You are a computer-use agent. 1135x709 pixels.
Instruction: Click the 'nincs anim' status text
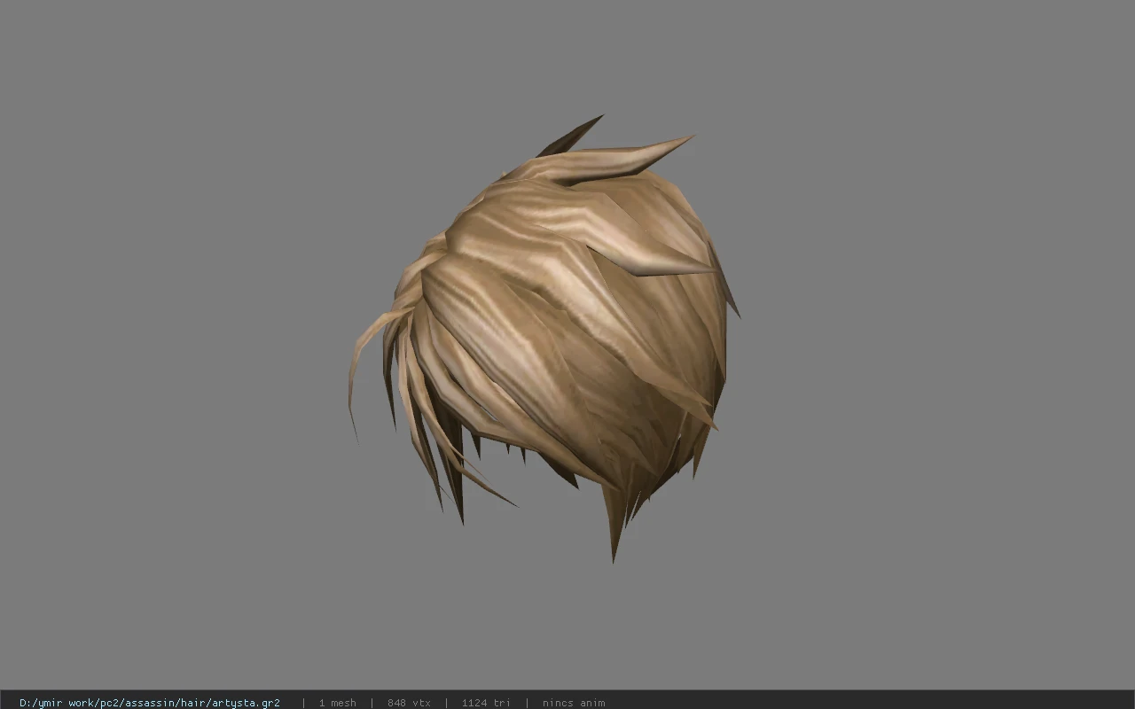pos(574,703)
